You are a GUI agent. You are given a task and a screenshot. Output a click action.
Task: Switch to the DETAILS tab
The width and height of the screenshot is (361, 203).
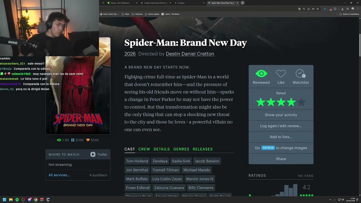click(162, 149)
